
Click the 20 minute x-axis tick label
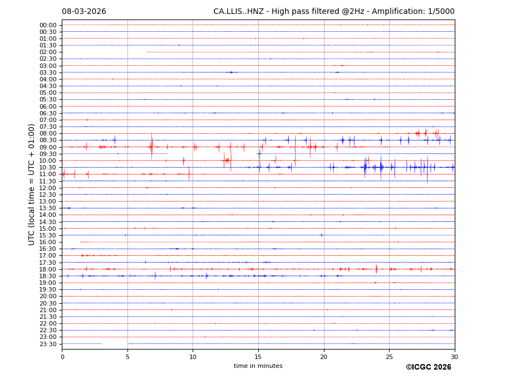point(324,357)
